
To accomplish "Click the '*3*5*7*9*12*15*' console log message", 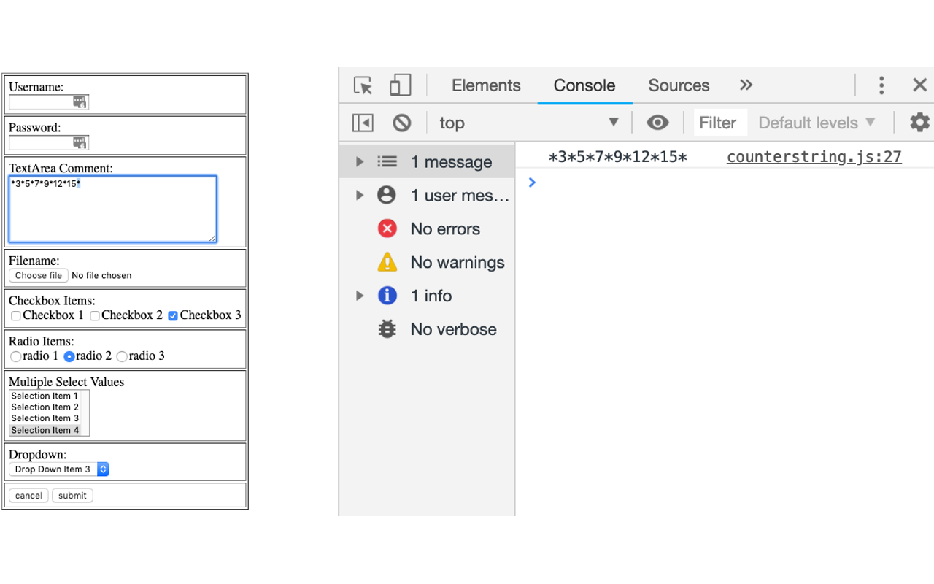I will click(x=618, y=157).
